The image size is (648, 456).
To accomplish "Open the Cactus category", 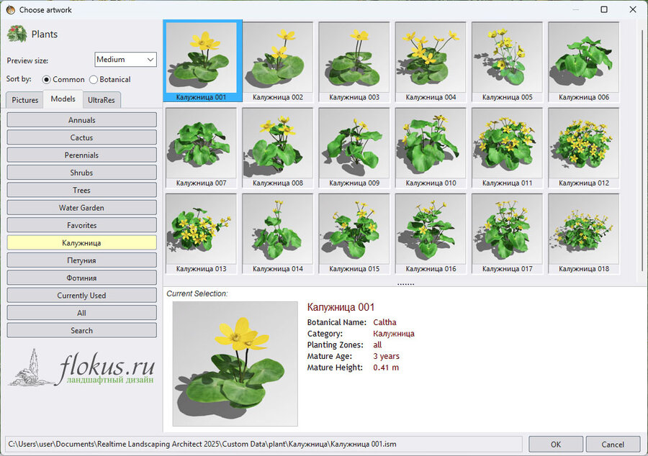I will pos(82,137).
